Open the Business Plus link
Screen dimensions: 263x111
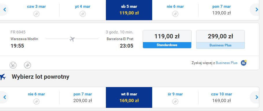pos(227,63)
